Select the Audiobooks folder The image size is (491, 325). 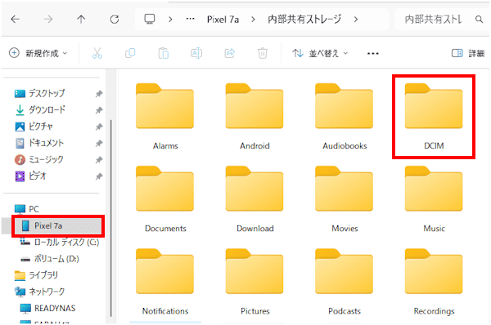click(345, 117)
